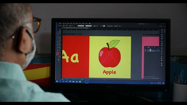Open the Transparency panel dock icon
The height and width of the screenshot is (105, 187).
click(x=162, y=45)
